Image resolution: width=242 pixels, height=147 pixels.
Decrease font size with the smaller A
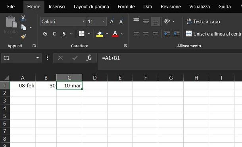click(121, 21)
